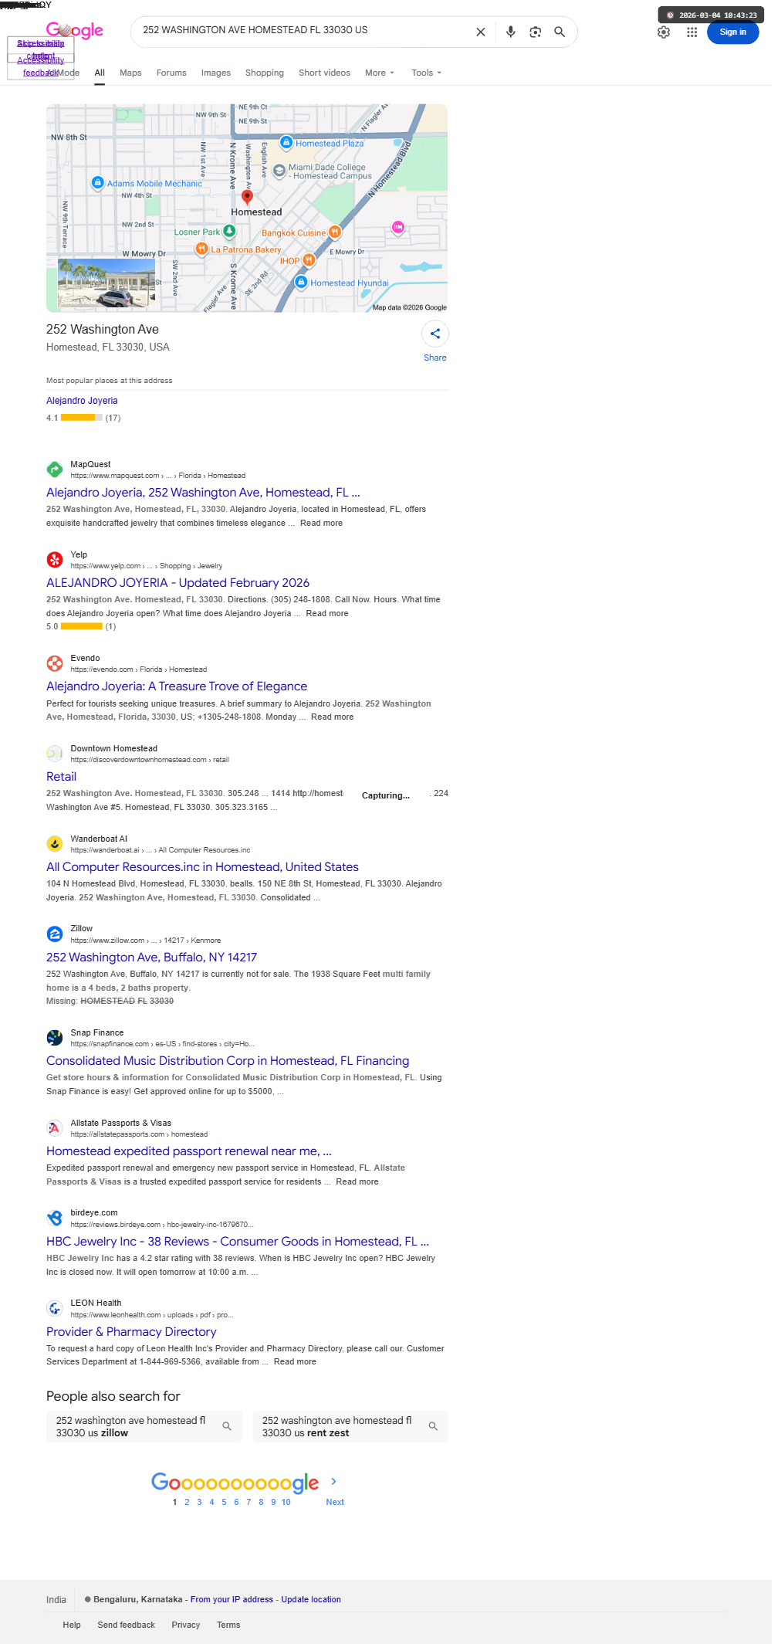Screen dimensions: 781x1644
Task: Expand the More search filters dropdown
Action: coord(379,73)
